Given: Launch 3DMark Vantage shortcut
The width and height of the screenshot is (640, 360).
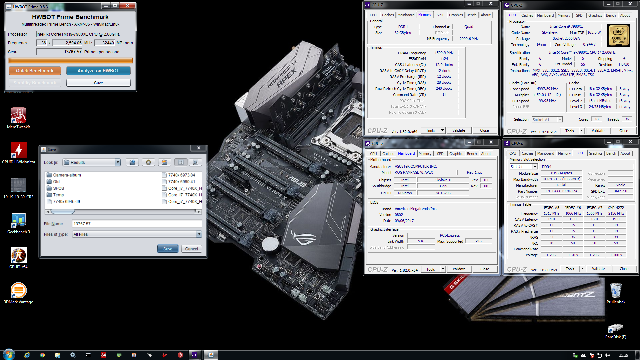Looking at the screenshot, I should tap(18, 293).
